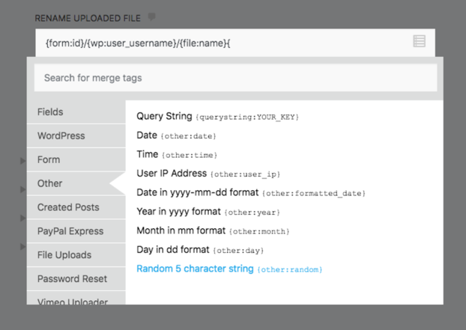This screenshot has height=330, width=466.
Task: Click the Rename Uploaded File help icon
Action: pos(152,16)
